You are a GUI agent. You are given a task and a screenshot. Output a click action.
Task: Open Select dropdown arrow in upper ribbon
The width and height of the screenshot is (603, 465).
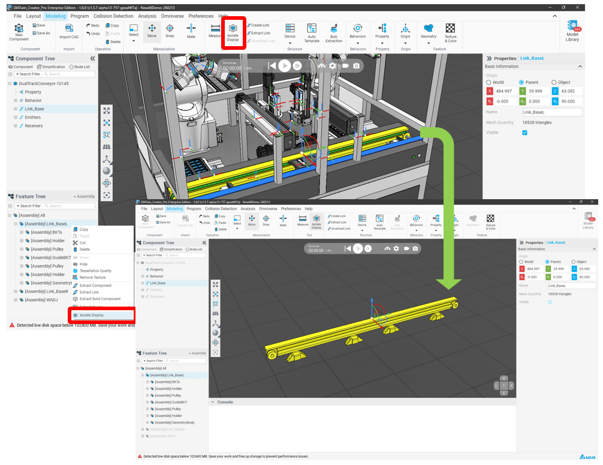point(134,40)
